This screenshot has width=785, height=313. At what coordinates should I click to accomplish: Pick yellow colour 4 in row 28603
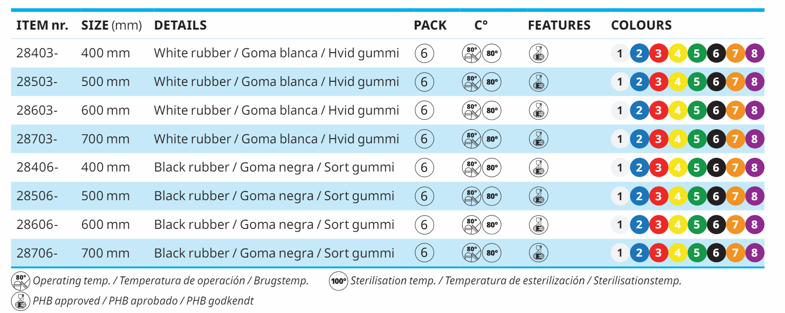677,110
